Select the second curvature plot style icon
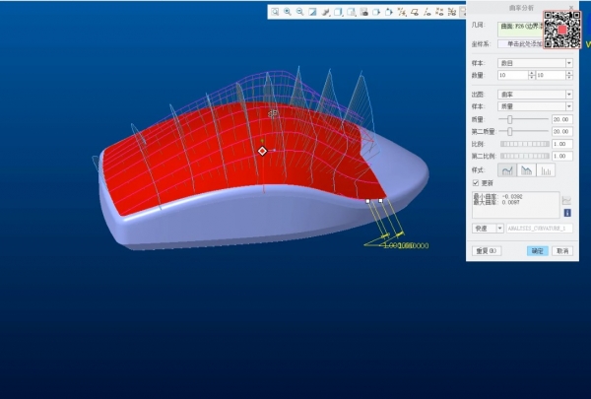 (x=527, y=170)
